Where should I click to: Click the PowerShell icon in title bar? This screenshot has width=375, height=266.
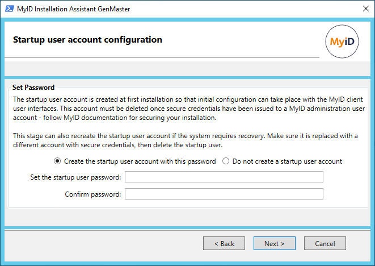pyautogui.click(x=9, y=9)
